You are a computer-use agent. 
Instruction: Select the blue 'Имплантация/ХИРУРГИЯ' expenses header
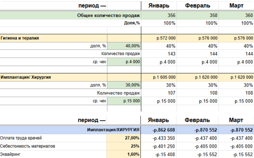coord(113,130)
